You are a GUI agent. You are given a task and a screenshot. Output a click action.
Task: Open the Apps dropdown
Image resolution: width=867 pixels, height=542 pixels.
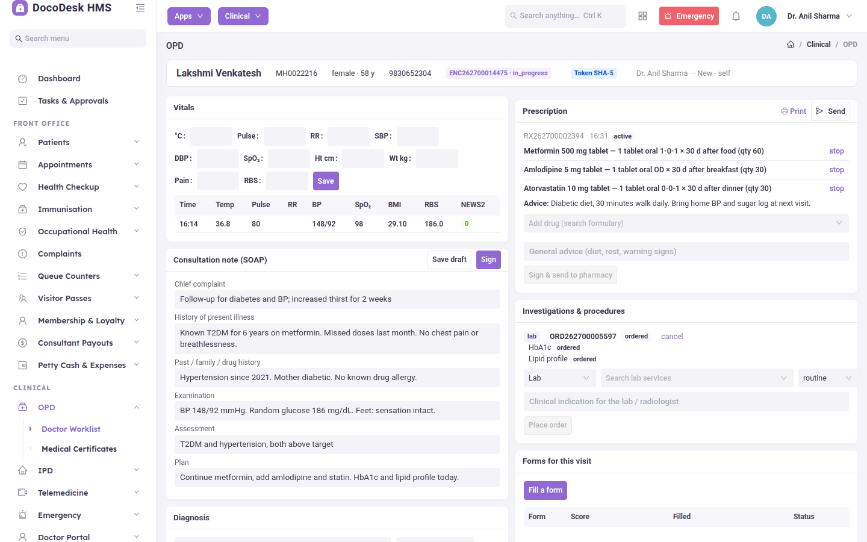click(x=189, y=16)
